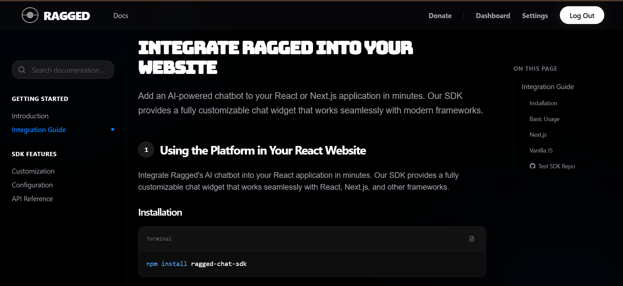Click inside the Search documentation field

click(x=66, y=70)
